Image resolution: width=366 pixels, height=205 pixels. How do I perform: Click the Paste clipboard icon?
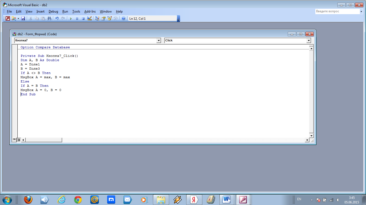43,18
